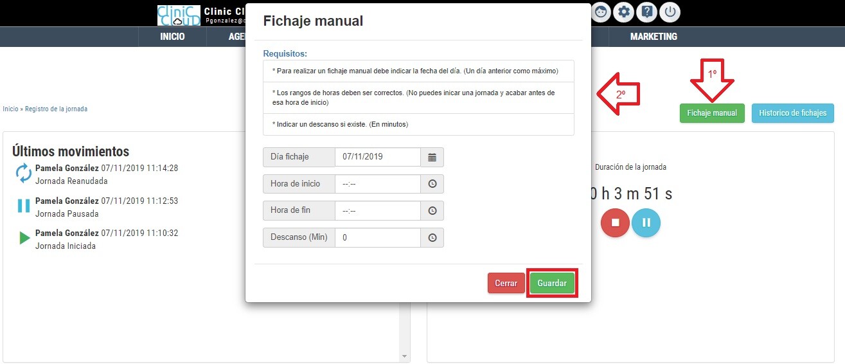Image resolution: width=845 pixels, height=364 pixels.
Task: Click the Día fichaje date field
Action: pos(377,157)
